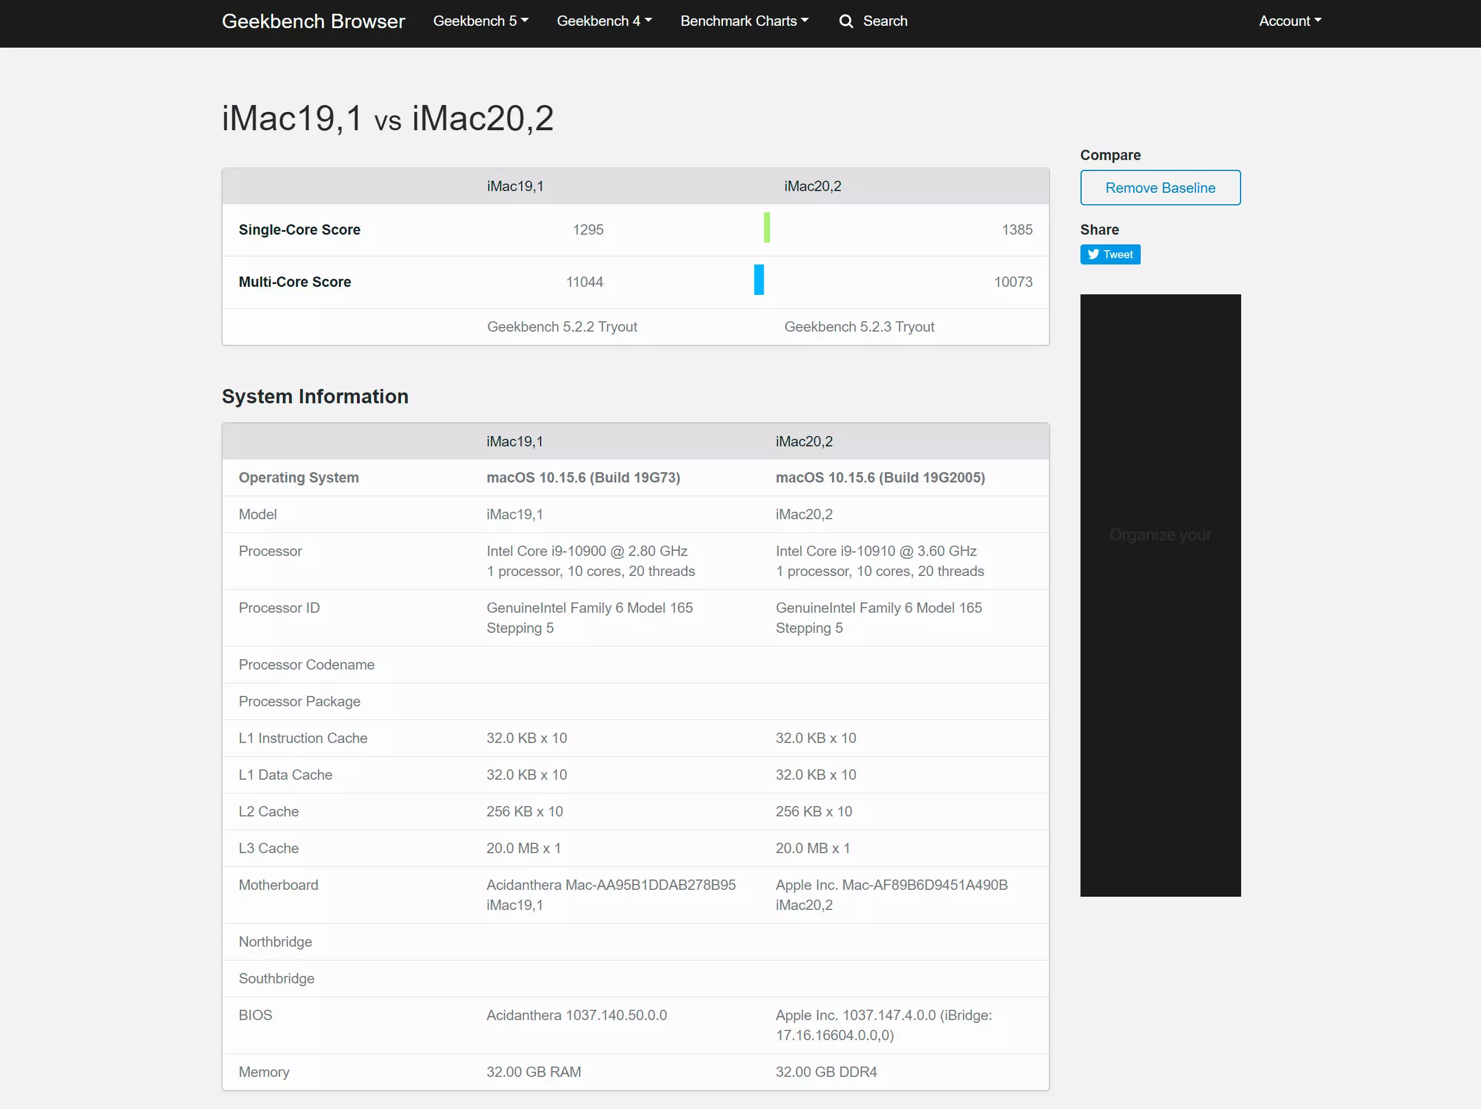Viewport: 1481px width, 1109px height.
Task: Click the Remove Baseline button
Action: coord(1160,188)
